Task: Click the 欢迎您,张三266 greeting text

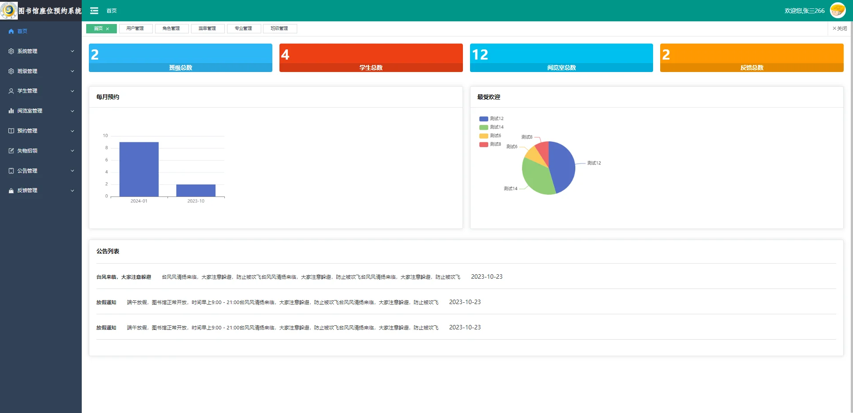Action: (804, 11)
